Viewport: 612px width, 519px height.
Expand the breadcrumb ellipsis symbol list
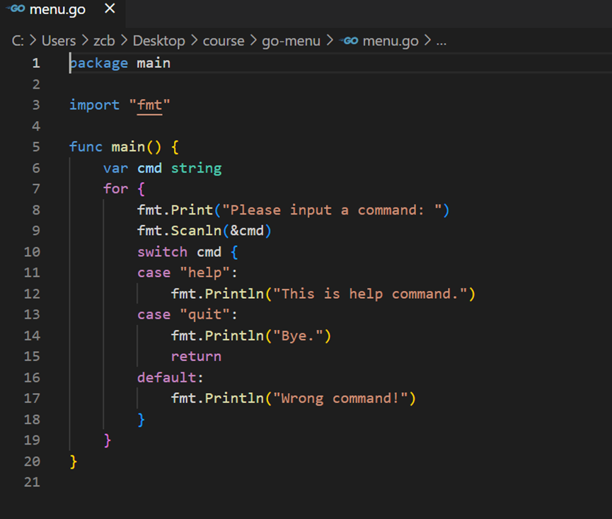click(x=441, y=41)
